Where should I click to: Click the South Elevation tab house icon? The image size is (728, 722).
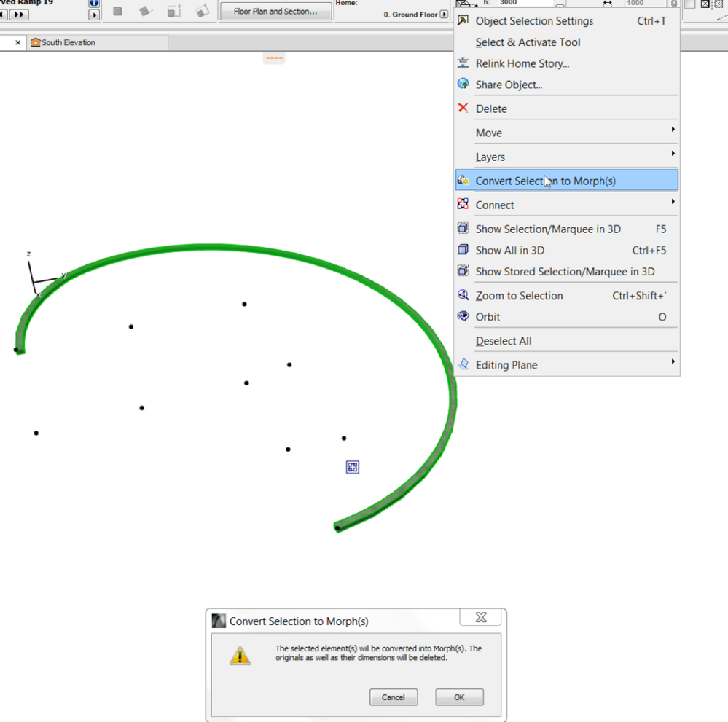point(35,42)
